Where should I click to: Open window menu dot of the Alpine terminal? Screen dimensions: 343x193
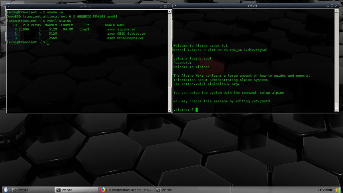(x=175, y=5)
